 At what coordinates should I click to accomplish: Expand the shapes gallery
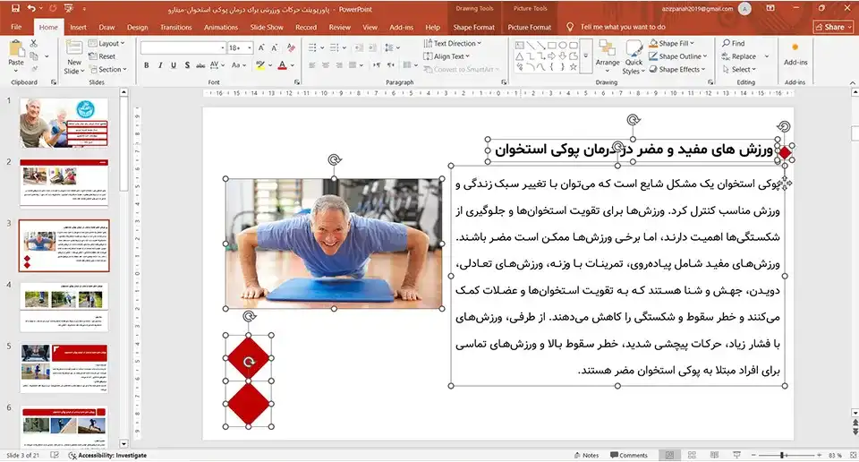point(585,56)
